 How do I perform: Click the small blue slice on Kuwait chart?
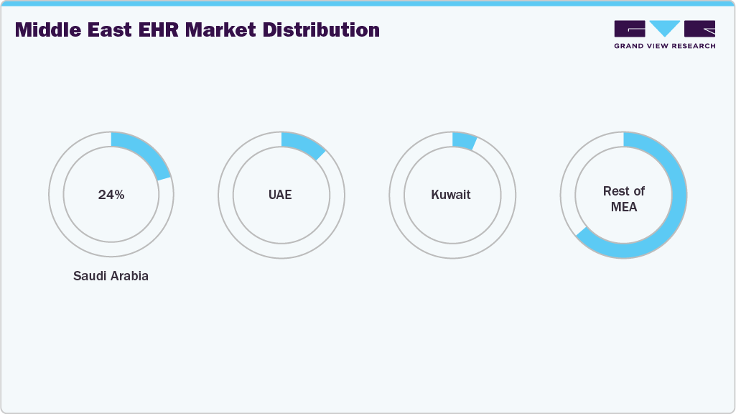462,140
